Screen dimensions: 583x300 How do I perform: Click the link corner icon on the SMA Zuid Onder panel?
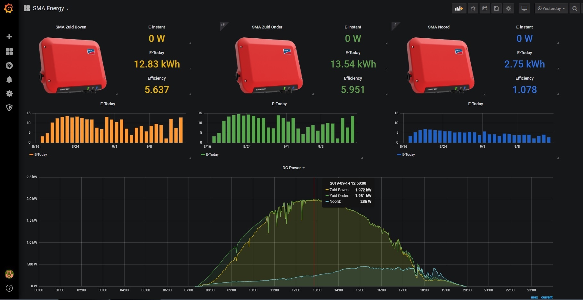pyautogui.click(x=223, y=25)
